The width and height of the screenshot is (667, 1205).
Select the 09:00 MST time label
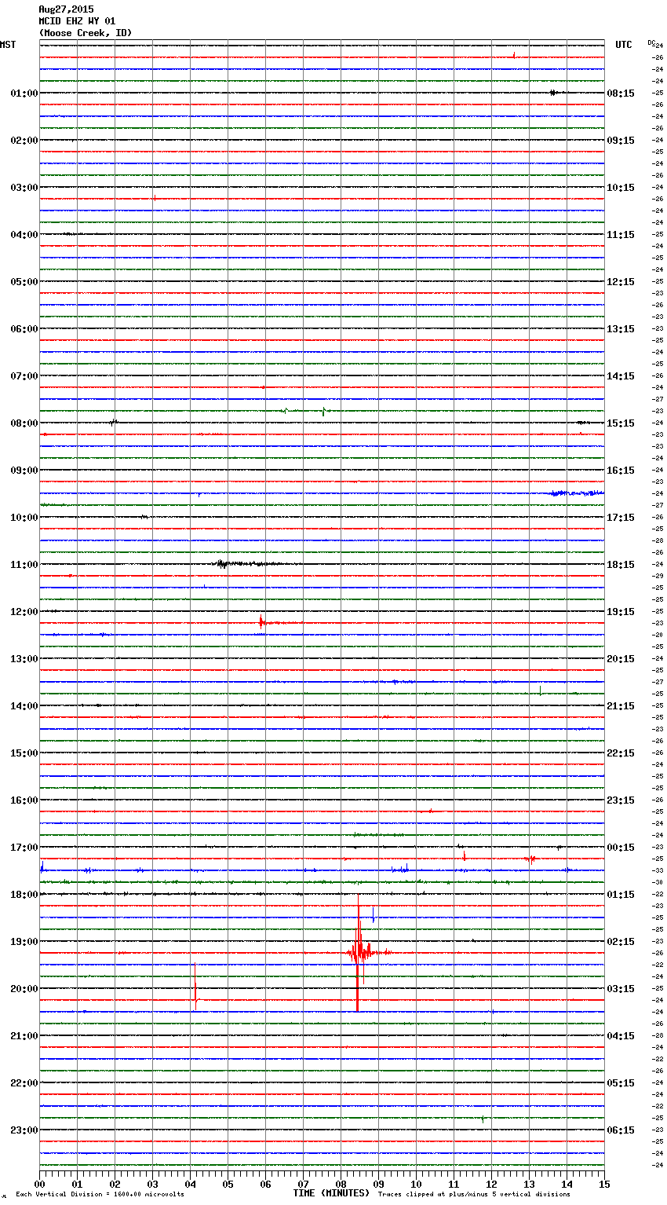point(24,471)
